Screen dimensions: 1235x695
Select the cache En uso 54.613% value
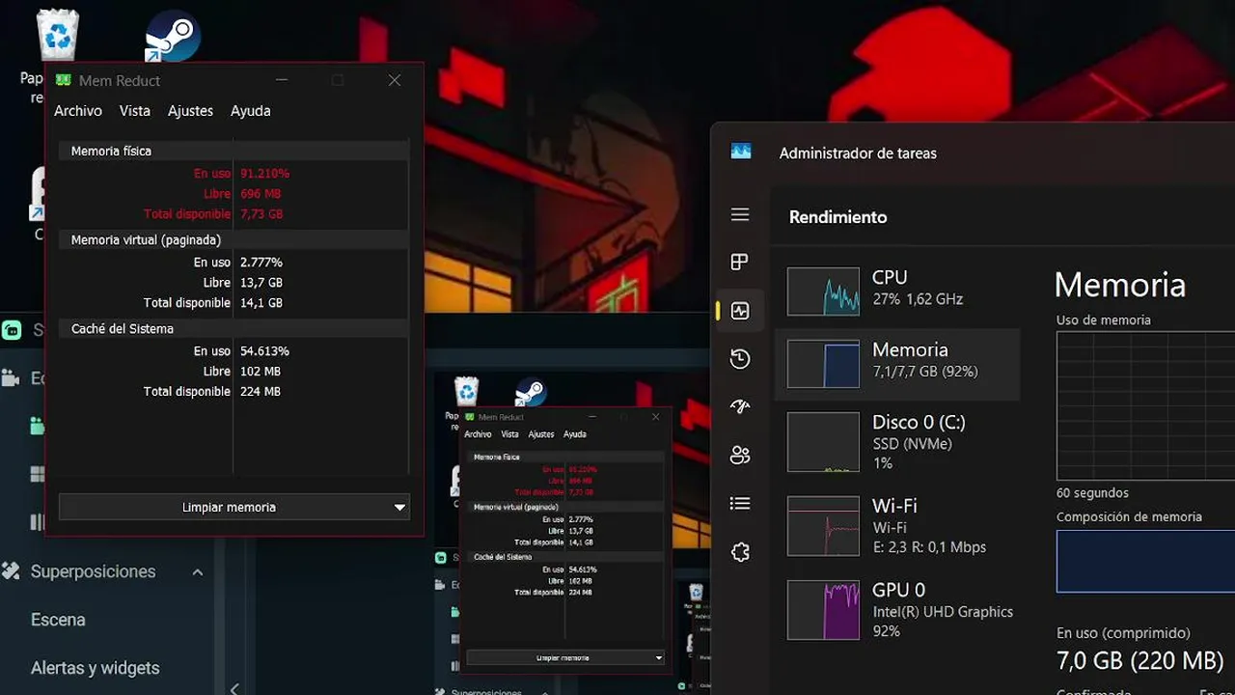coord(264,351)
